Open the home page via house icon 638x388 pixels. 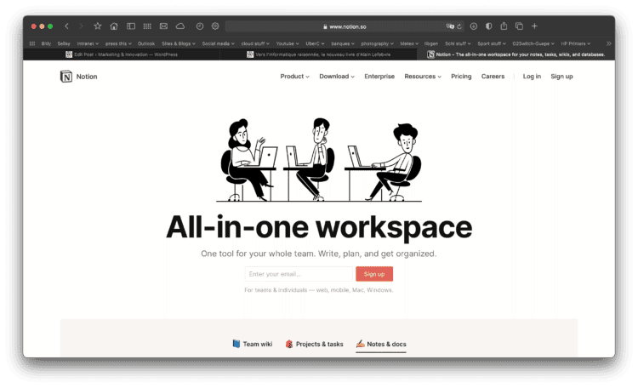tap(114, 26)
